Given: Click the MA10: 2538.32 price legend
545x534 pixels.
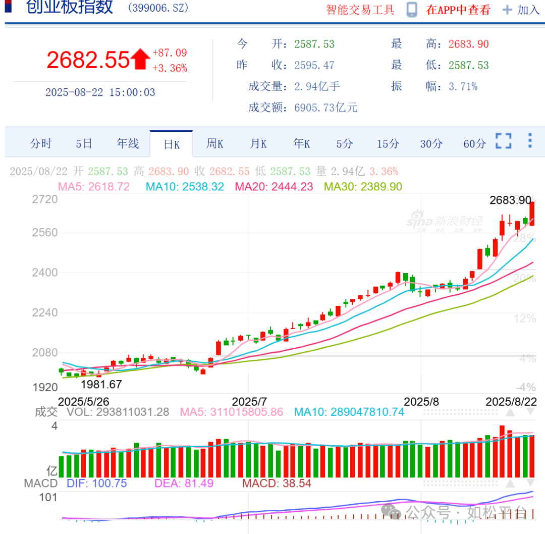Looking at the screenshot, I should click(x=185, y=187).
